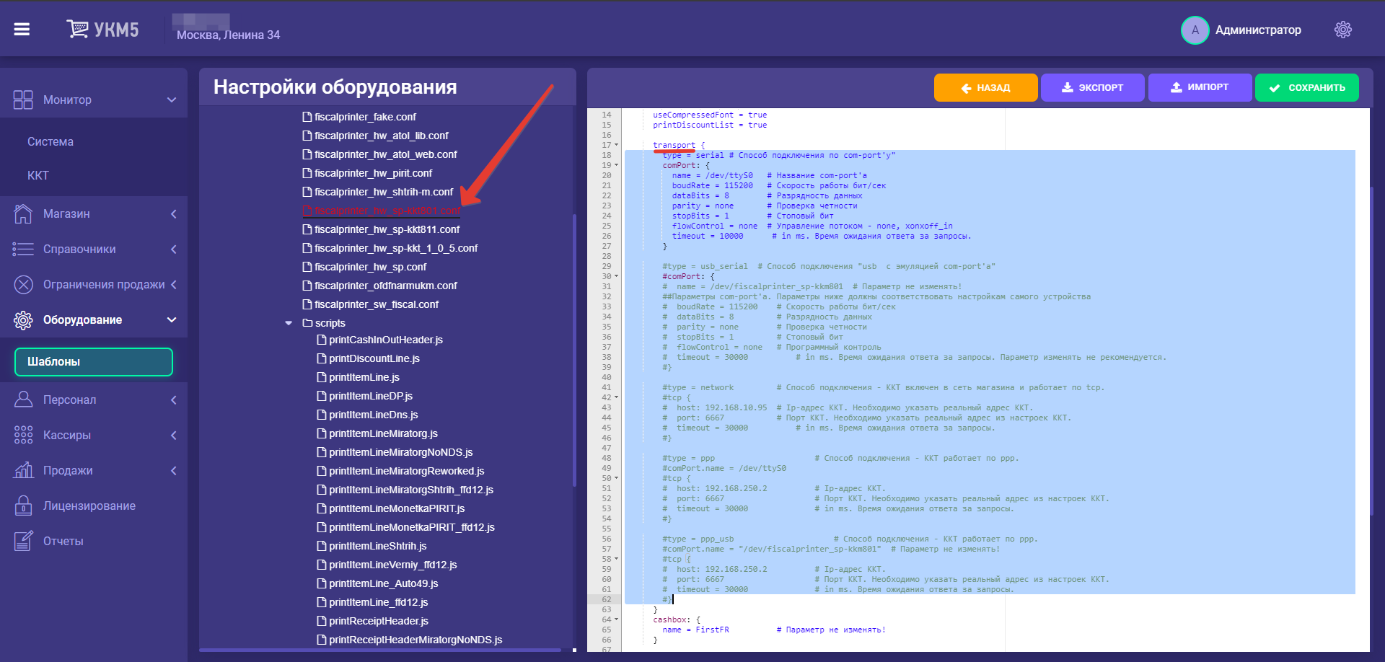
Task: Click the file icon of printReceiptHeader.js
Action: click(322, 621)
